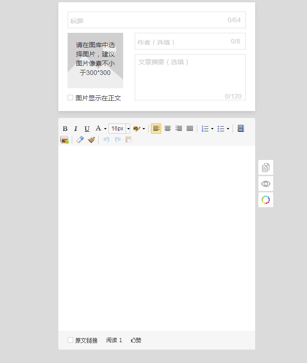
Task: Insert a numbered list
Action: [x=205, y=129]
